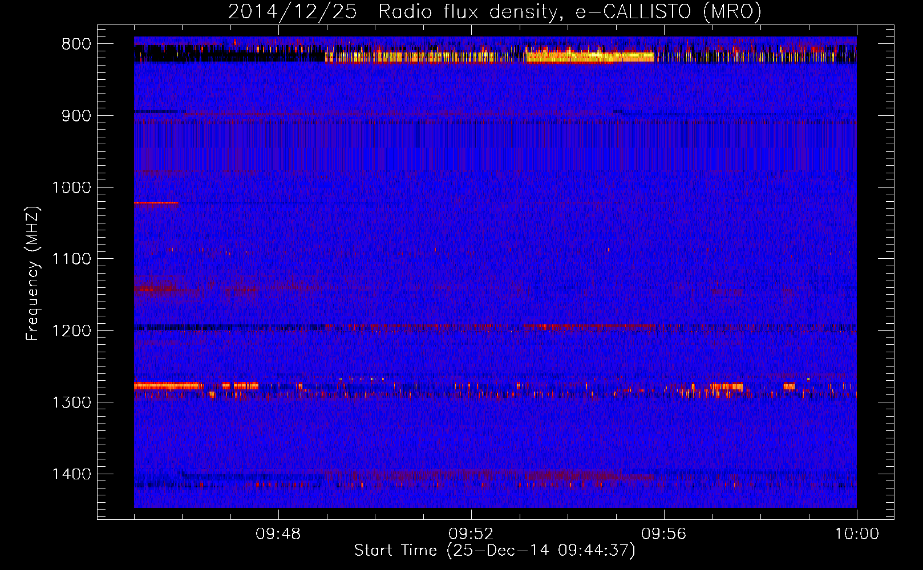Click the 1100 frequency tick label
Image resolution: width=923 pixels, height=570 pixels.
click(x=71, y=259)
